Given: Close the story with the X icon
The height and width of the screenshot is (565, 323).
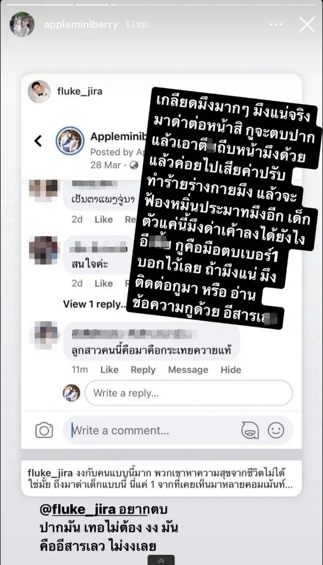Looking at the screenshot, I should pos(307,24).
